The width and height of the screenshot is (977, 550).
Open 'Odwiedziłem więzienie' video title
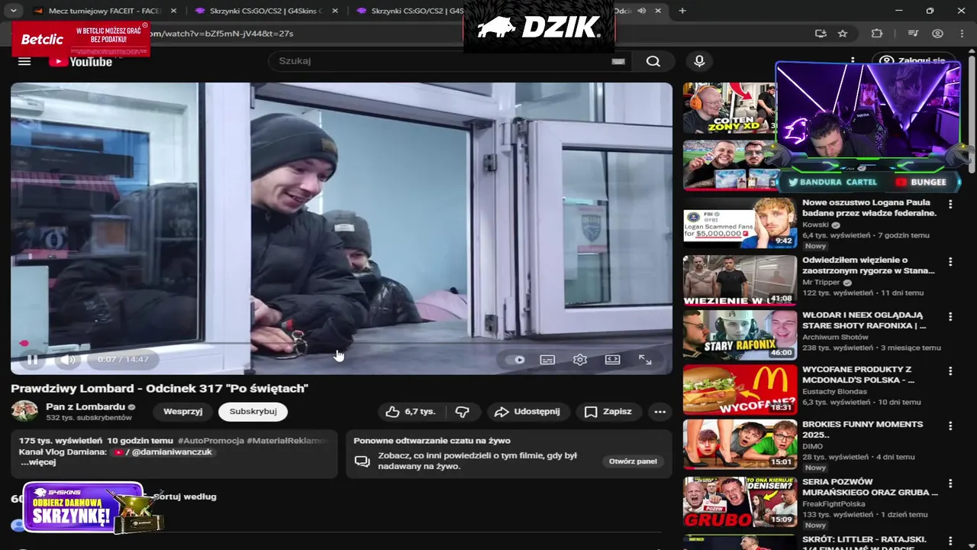pyautogui.click(x=869, y=265)
